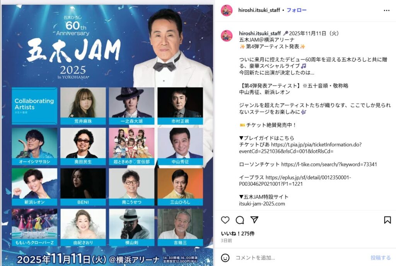Save post with the bookmark icon

point(387,220)
